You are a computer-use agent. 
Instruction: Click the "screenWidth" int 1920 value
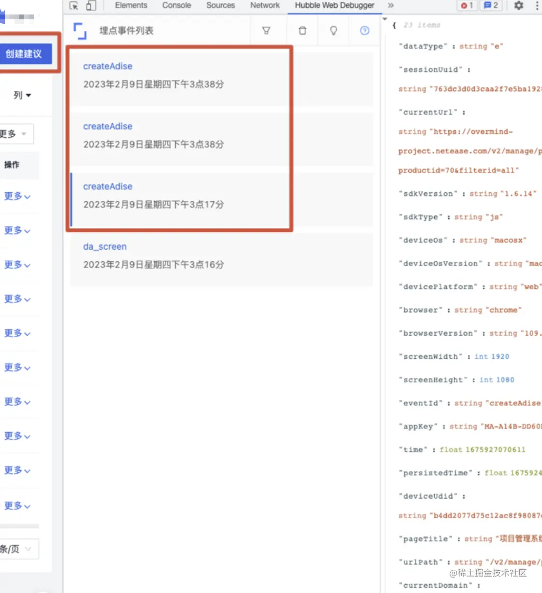492,356
